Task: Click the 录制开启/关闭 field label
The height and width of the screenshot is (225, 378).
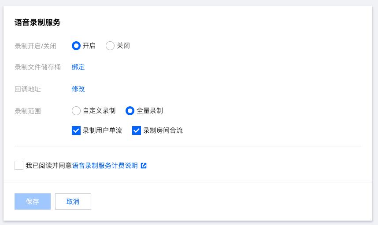Action: point(35,46)
